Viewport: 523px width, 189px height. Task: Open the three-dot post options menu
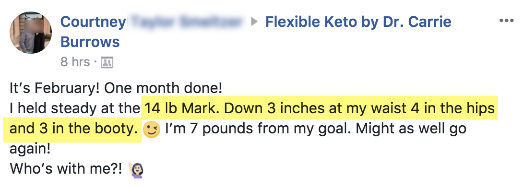(x=506, y=21)
